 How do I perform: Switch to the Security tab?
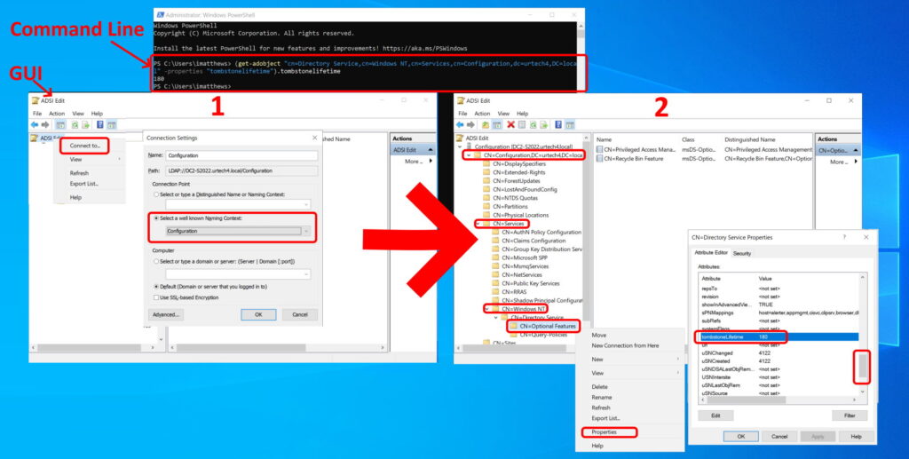click(742, 254)
